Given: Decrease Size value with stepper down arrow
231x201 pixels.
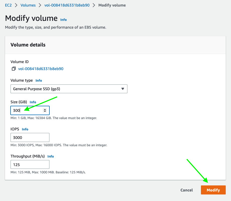Looking at the screenshot, I should tap(45, 111).
